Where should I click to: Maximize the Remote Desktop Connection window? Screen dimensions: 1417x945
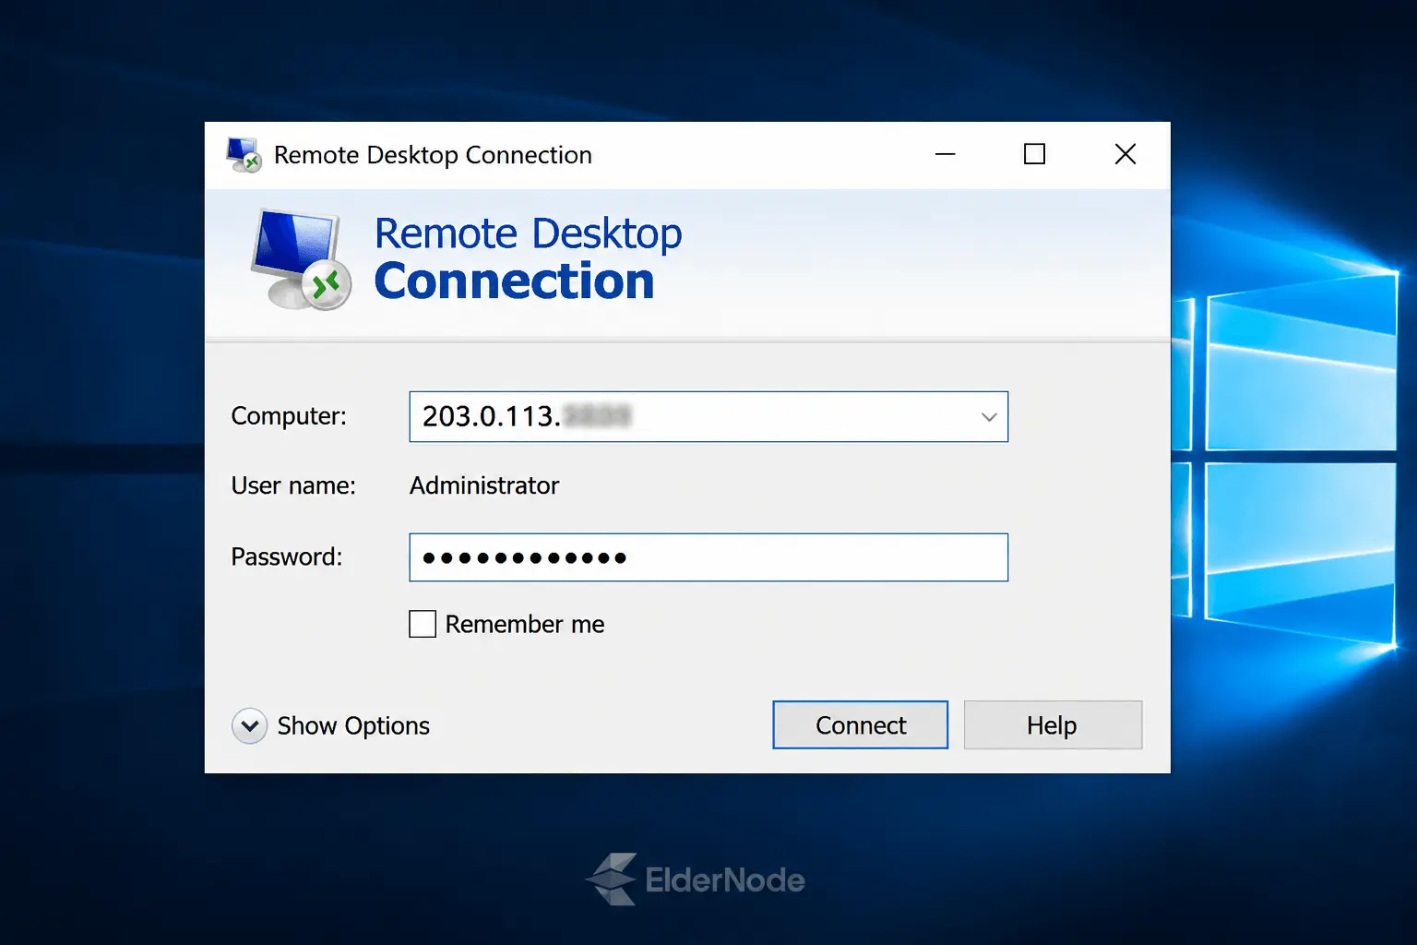(1034, 154)
